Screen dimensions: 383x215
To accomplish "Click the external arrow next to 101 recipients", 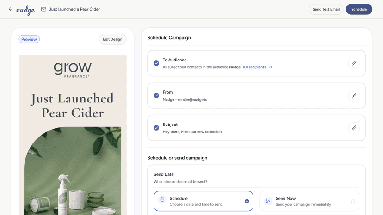I will click(270, 67).
